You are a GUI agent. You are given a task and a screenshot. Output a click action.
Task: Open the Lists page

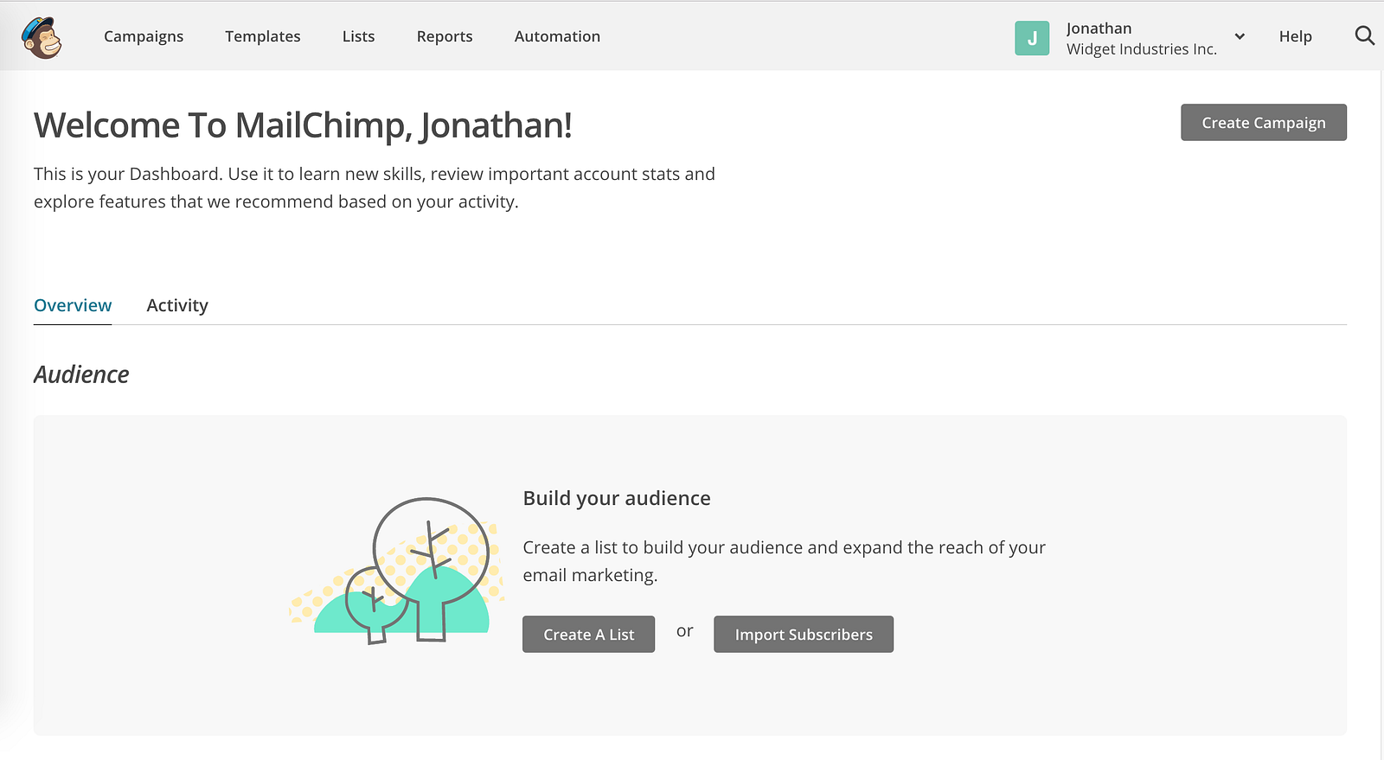click(358, 36)
